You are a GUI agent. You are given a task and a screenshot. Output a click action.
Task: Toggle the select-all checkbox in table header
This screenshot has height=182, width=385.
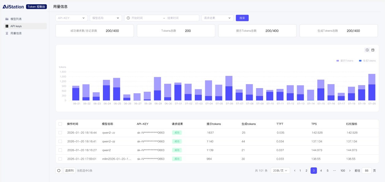(x=60, y=124)
